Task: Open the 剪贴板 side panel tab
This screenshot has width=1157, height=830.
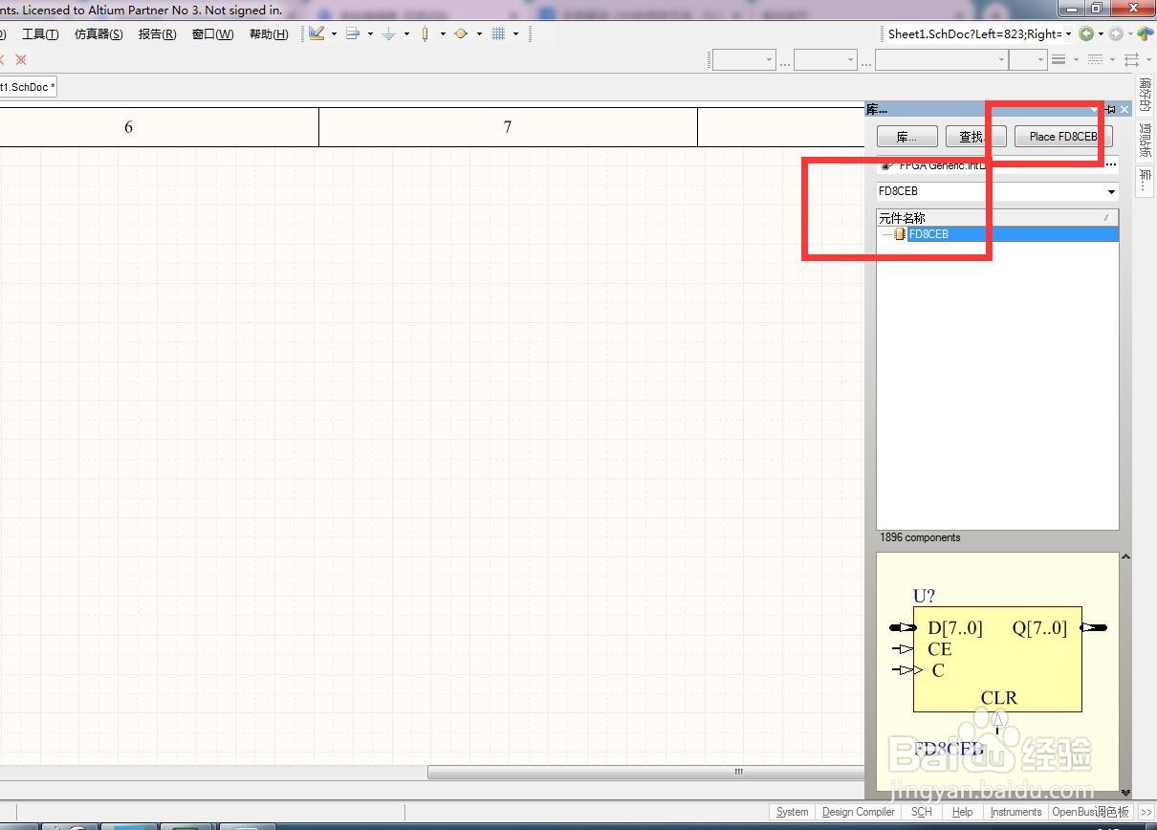Action: coord(1146,141)
